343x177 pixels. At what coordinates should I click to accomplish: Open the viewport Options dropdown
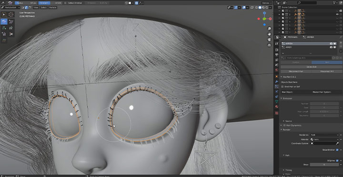point(266,3)
